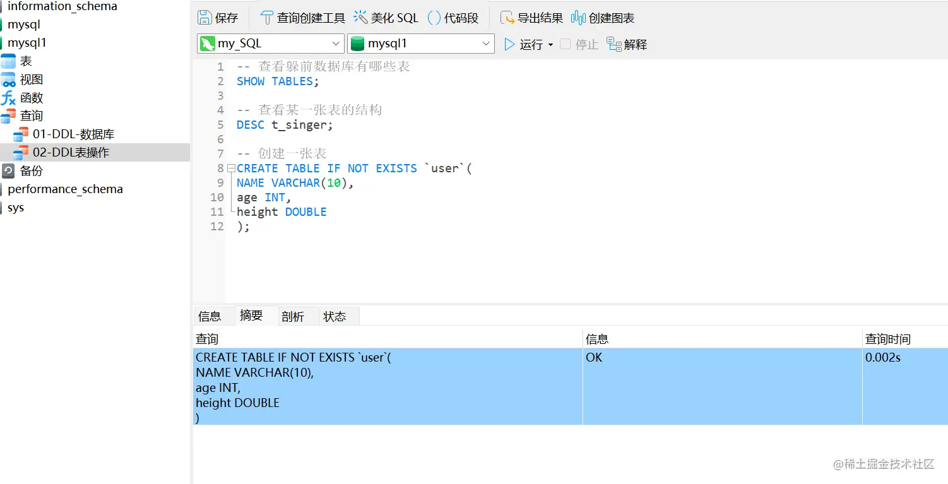The width and height of the screenshot is (948, 484).
Task: Select the CREATE TABLE query cell in the summary
Action: [x=388, y=386]
